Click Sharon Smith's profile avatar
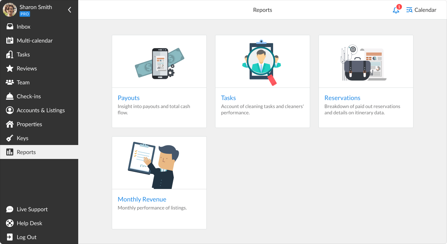 pos(10,10)
